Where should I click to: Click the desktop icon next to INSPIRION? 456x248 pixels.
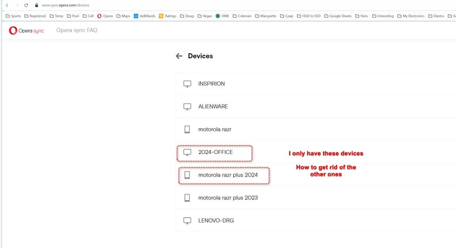(x=187, y=84)
